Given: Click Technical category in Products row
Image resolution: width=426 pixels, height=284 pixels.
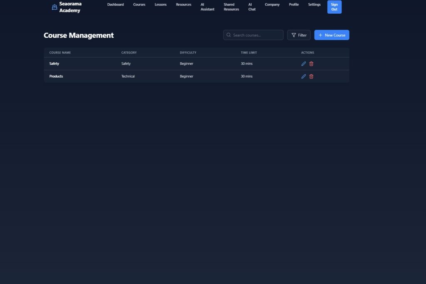Looking at the screenshot, I should pos(128,76).
